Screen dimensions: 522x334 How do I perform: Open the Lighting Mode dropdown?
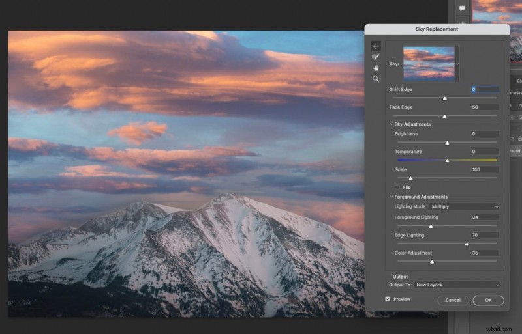(x=465, y=206)
